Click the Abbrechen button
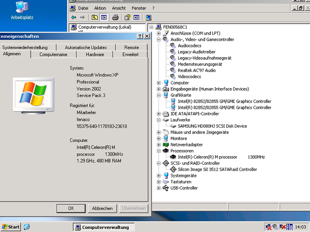Image resolution: width=310 pixels, height=232 pixels. tap(102, 208)
